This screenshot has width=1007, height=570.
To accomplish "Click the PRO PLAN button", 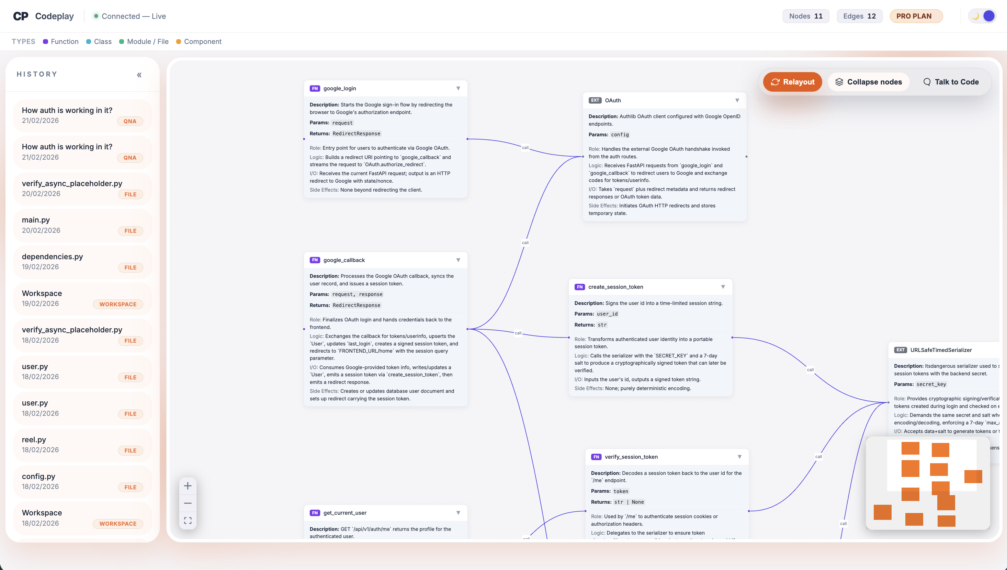I will (x=916, y=16).
